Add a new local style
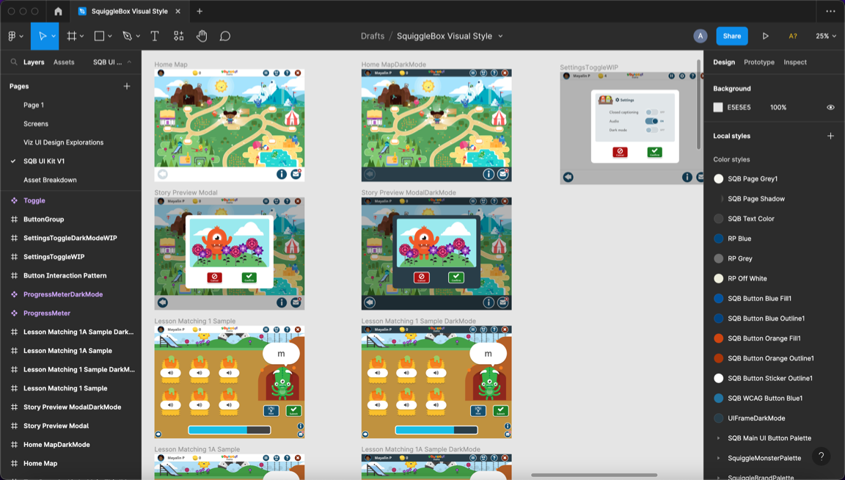The image size is (845, 480). pyautogui.click(x=830, y=136)
